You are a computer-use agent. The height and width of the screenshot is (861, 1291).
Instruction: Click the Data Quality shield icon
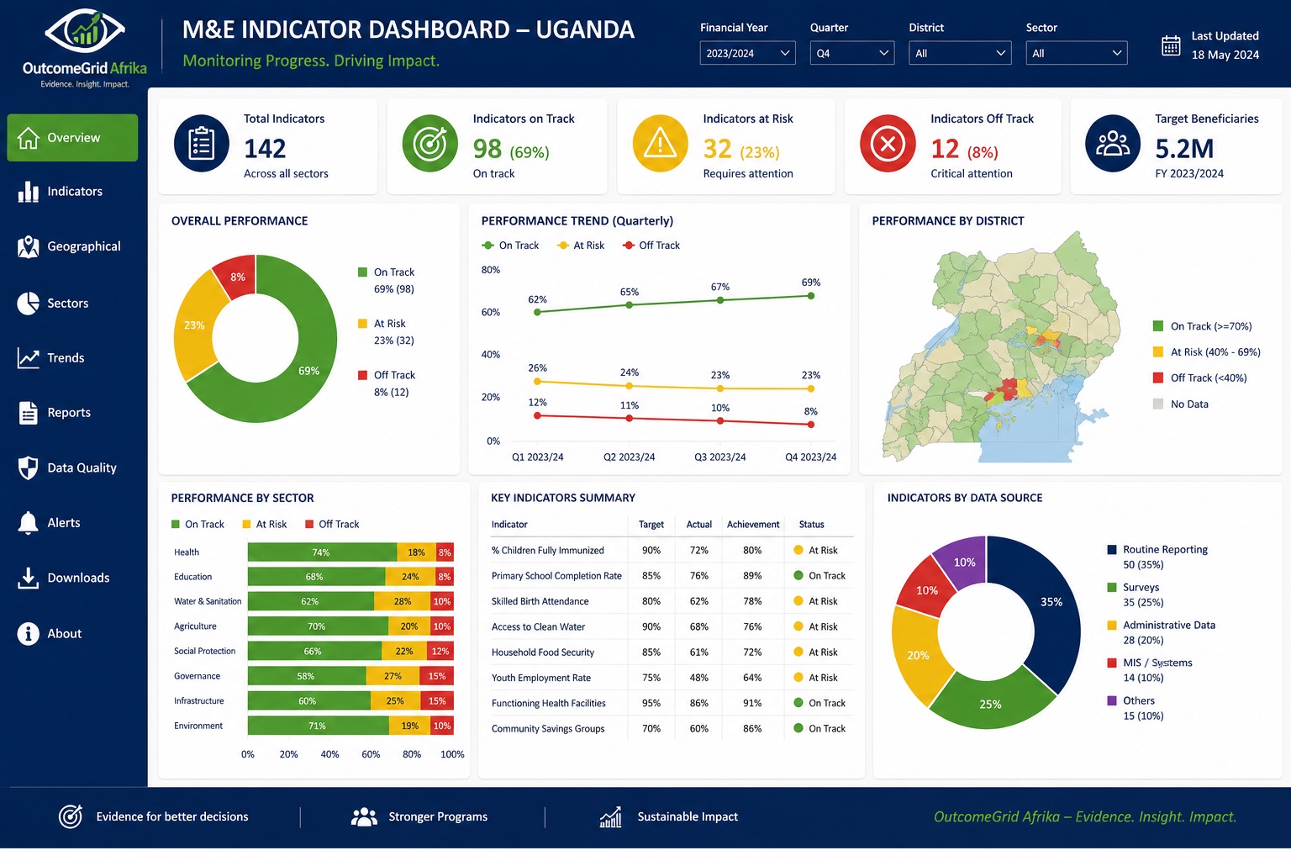click(x=29, y=468)
